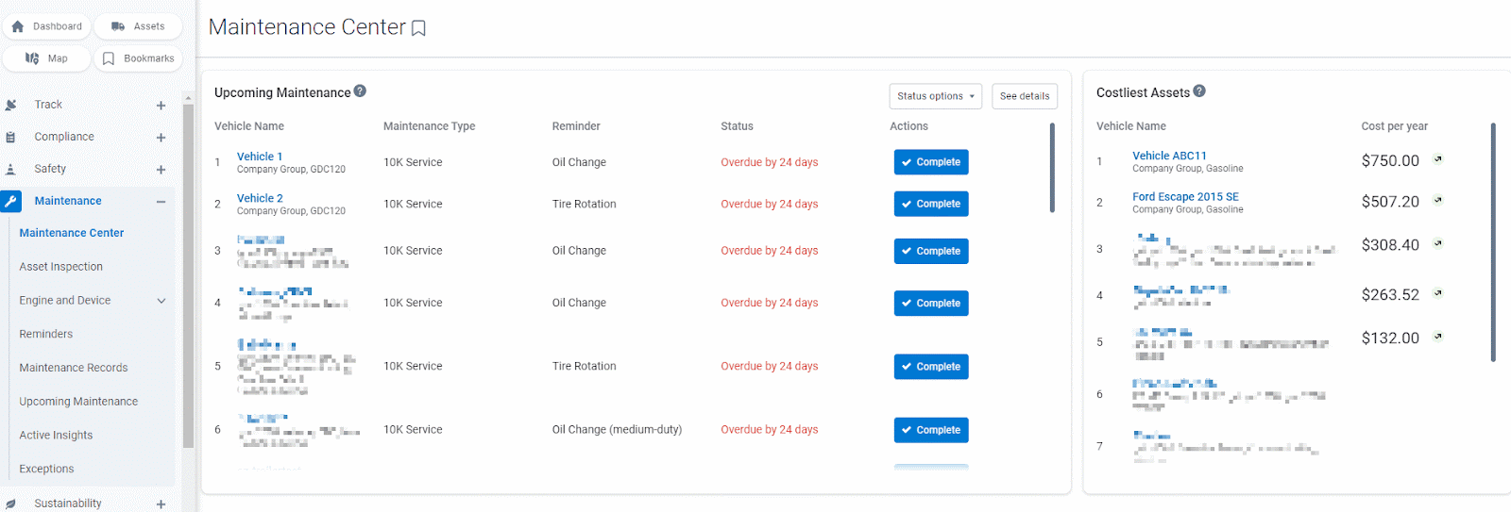
Task: Expand the Safety section plus icon
Action: point(161,170)
